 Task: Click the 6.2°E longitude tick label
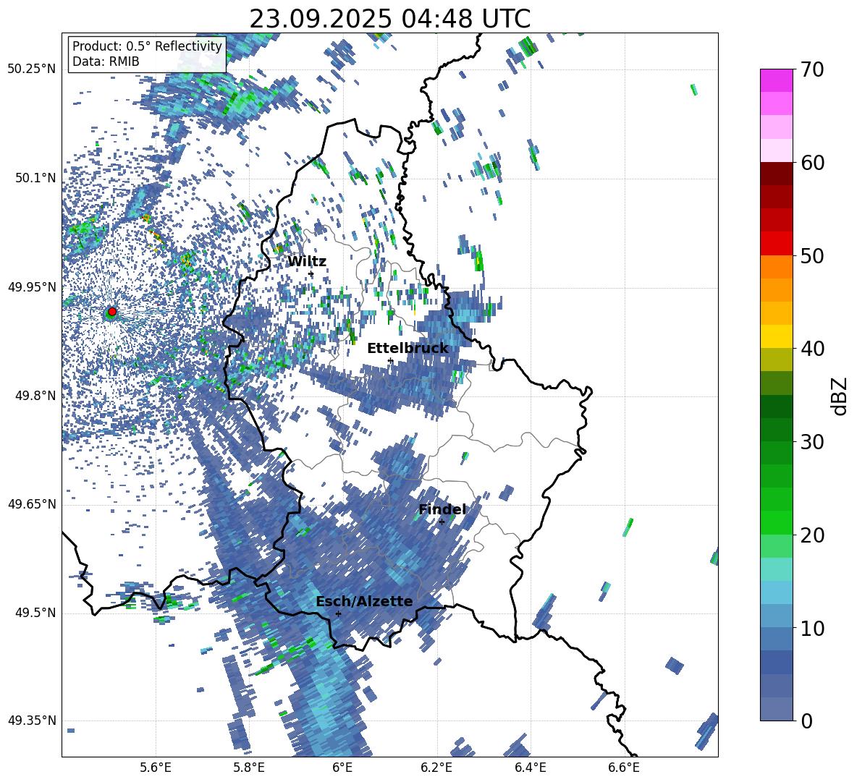pos(436,768)
